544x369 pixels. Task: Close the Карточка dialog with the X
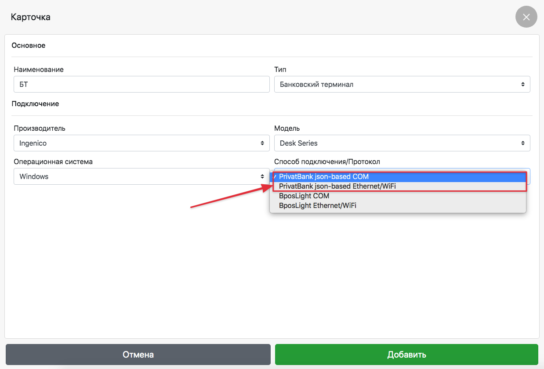526,17
